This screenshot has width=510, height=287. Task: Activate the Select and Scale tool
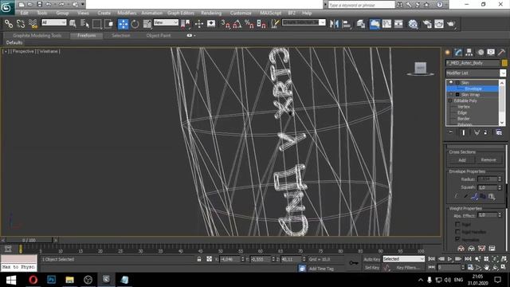click(147, 24)
